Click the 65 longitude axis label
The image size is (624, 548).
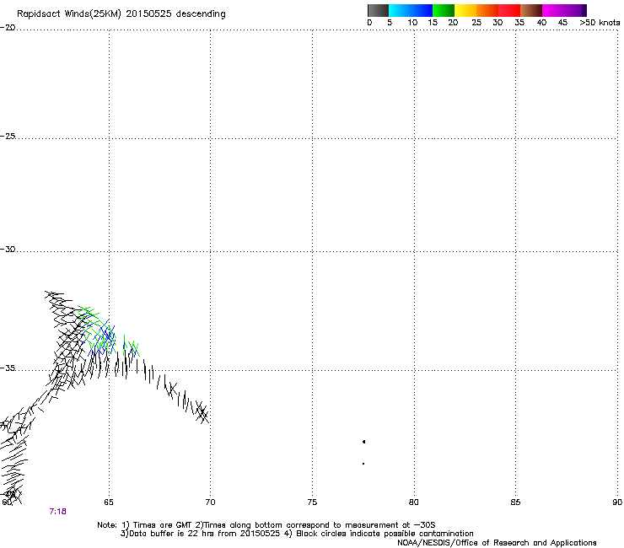coord(109,502)
